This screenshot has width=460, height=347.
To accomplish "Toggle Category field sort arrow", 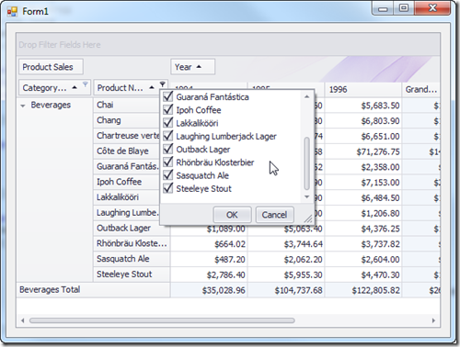I will coord(75,87).
